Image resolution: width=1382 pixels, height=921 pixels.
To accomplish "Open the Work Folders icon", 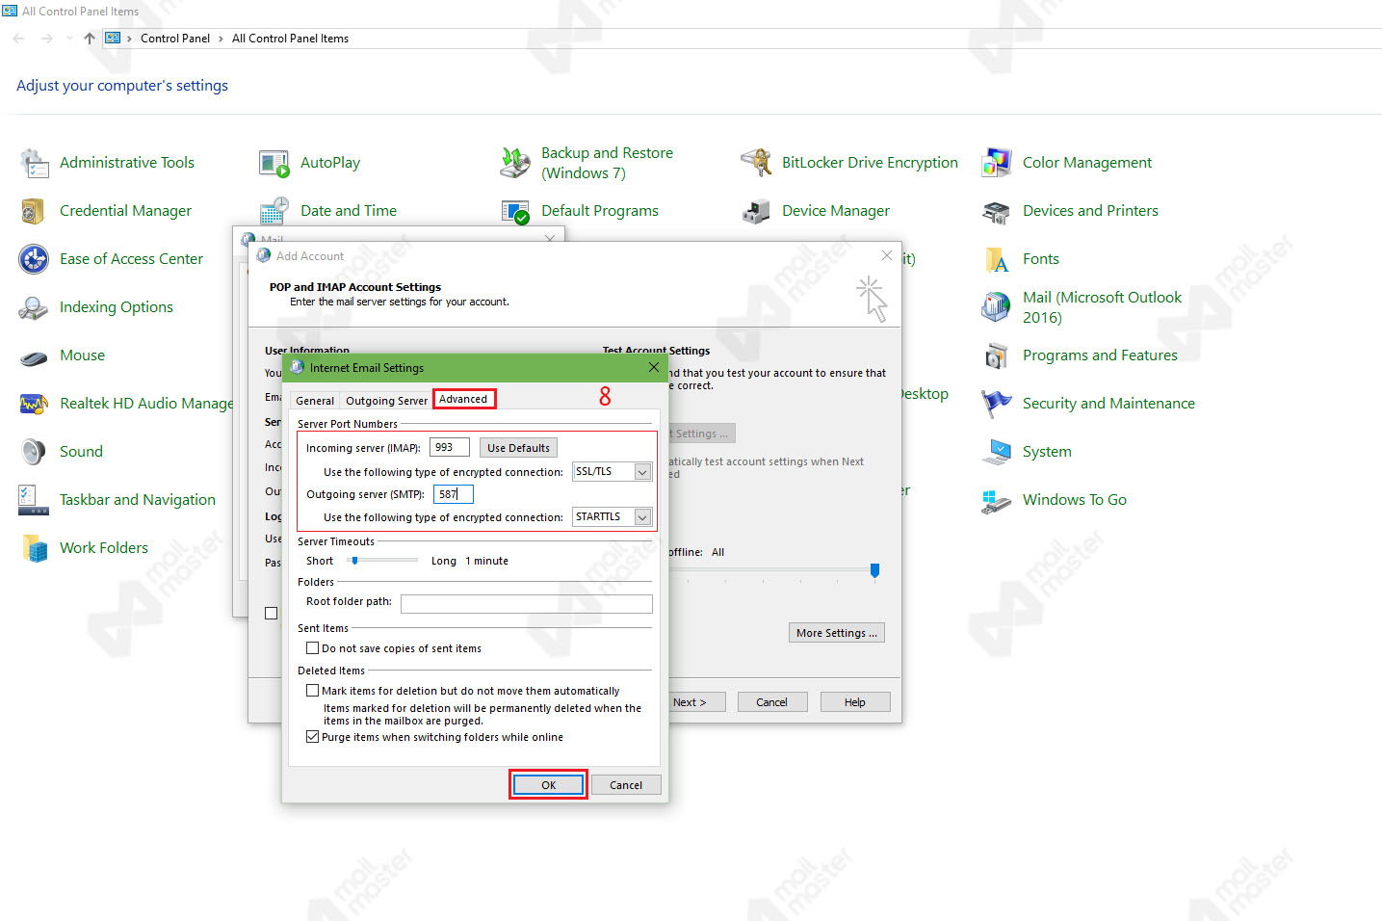I will (35, 548).
